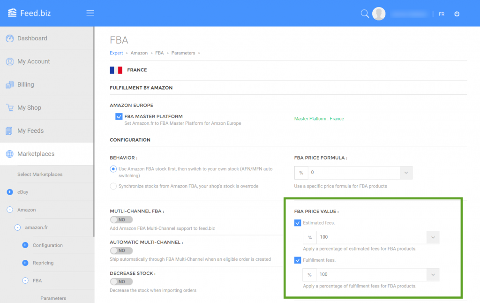Click percent icon of Estimated fees field
This screenshot has height=303, width=480.
[310, 237]
